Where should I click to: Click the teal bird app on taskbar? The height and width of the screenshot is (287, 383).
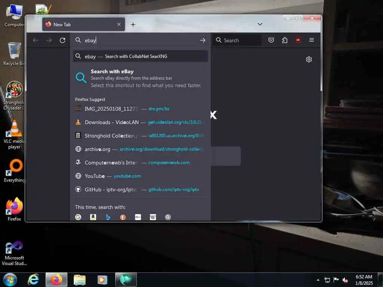pyautogui.click(x=126, y=280)
